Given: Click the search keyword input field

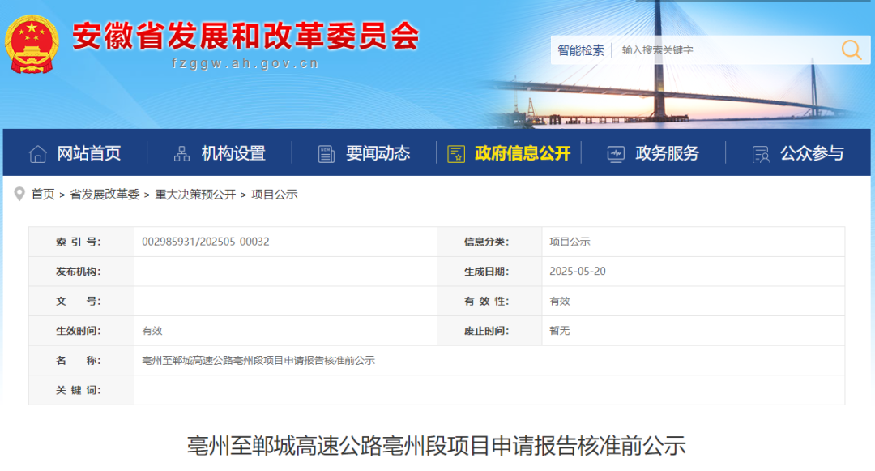Looking at the screenshot, I should click(721, 50).
